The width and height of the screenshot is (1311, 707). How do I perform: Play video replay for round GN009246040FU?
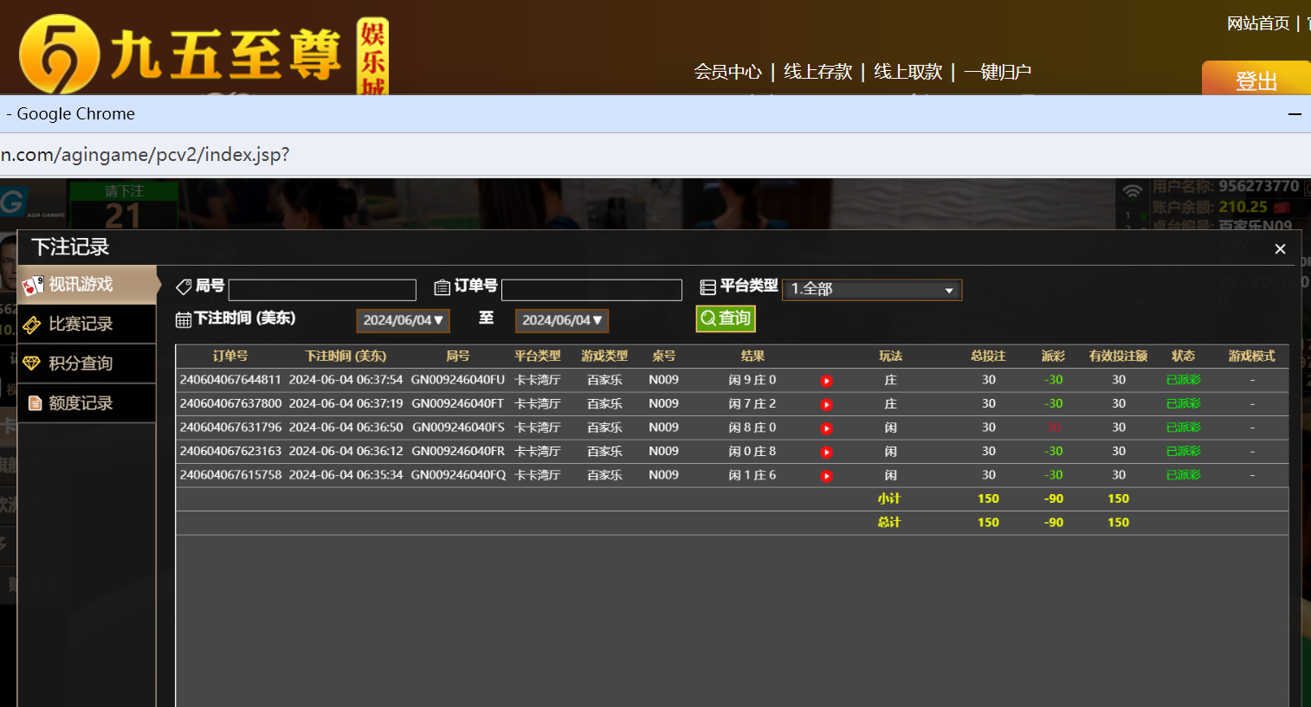827,381
